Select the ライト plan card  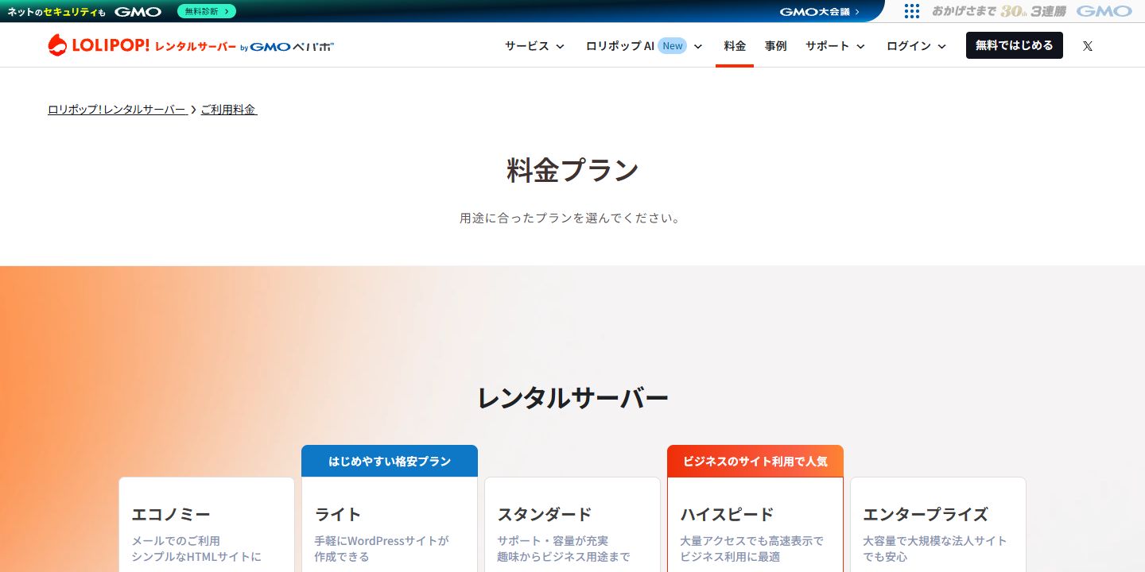coord(390,524)
